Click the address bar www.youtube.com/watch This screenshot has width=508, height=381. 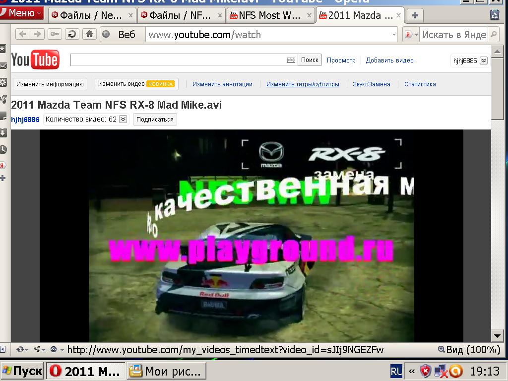[x=269, y=34]
